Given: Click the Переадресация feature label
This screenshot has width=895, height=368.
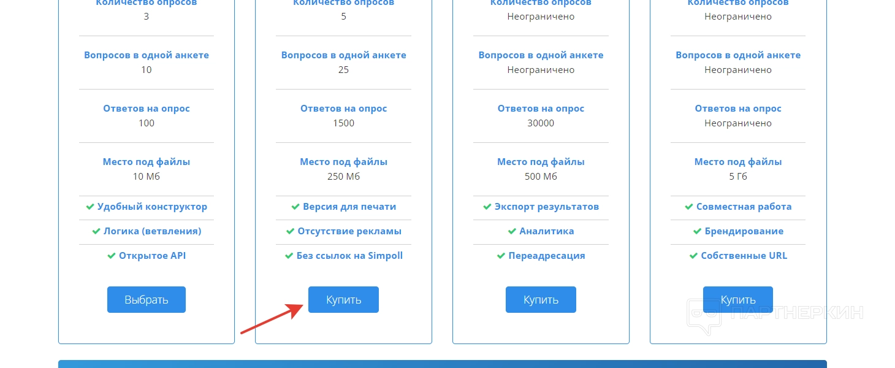Looking at the screenshot, I should coord(546,256).
